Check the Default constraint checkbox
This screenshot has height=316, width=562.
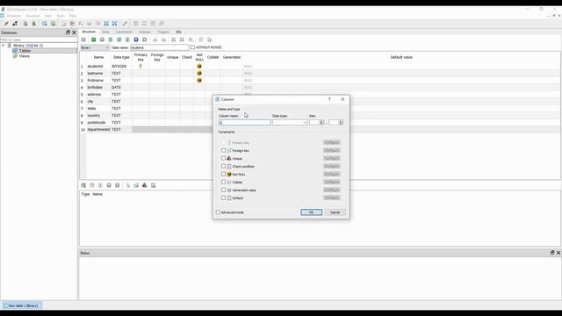[x=223, y=197]
